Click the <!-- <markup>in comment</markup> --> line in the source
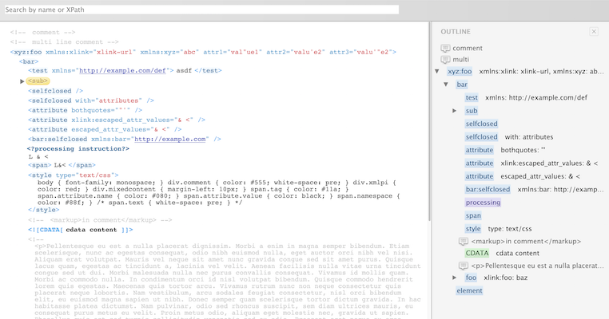Viewport: 609px width, 319px height. click(100, 220)
